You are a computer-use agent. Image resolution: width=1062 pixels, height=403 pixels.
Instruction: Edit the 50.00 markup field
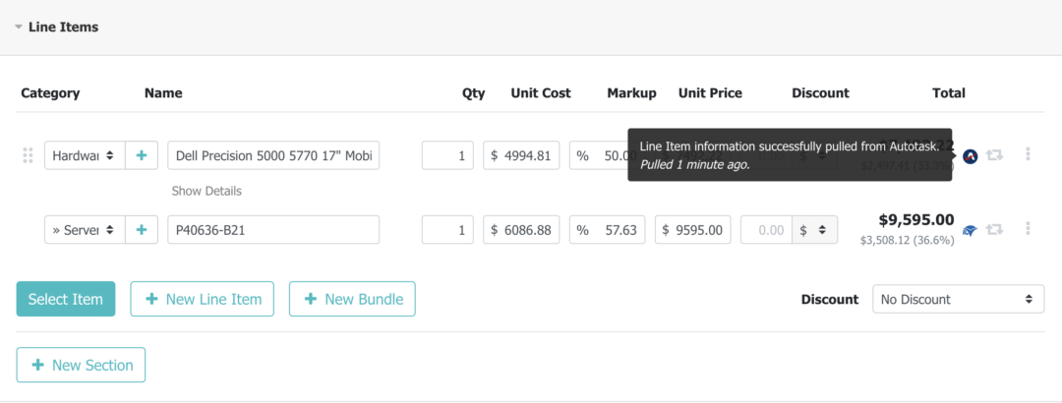tap(607, 155)
